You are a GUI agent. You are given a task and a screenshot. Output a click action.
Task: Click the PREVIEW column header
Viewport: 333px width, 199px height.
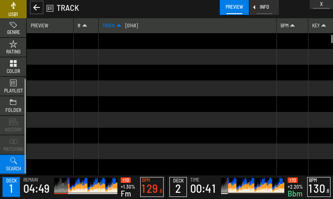coord(50,26)
